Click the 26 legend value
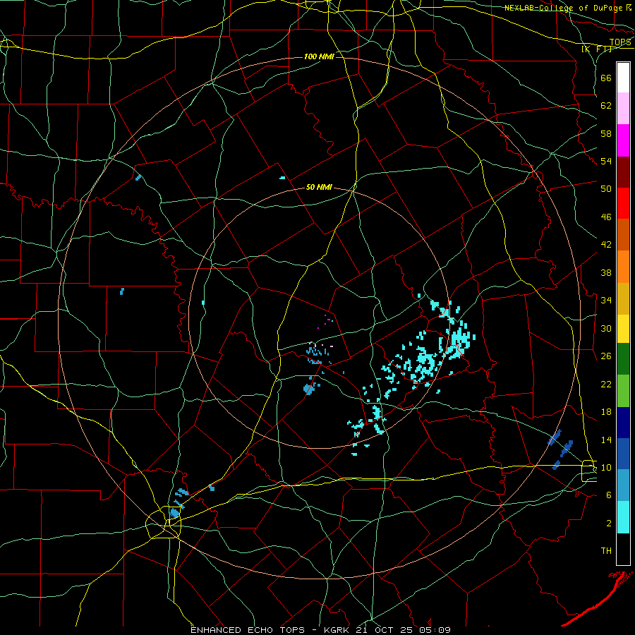This screenshot has width=635, height=635. tap(606, 356)
